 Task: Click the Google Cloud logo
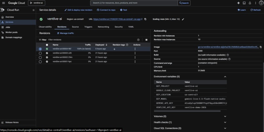click(x=16, y=3)
